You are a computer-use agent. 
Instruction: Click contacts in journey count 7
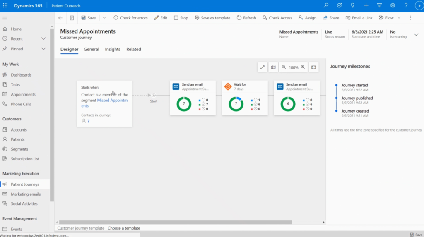[x=88, y=121]
